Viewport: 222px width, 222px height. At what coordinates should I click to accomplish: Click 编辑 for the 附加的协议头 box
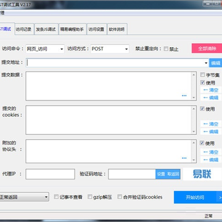[211, 160]
